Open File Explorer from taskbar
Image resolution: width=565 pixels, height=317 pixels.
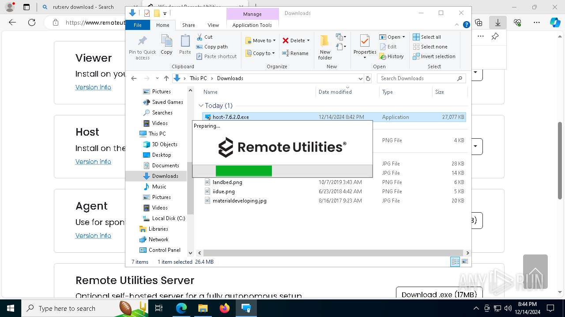pyautogui.click(x=203, y=308)
